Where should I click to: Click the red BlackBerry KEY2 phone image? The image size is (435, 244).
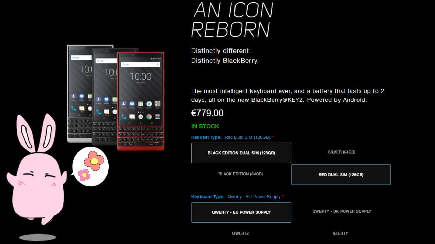tap(141, 101)
